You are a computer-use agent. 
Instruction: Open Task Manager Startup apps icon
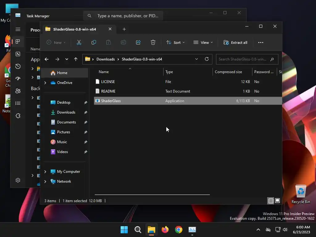(18, 79)
